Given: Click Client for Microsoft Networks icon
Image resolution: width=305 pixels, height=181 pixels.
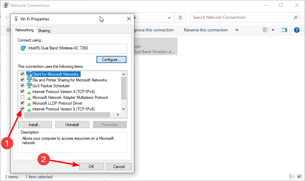Looking at the screenshot, I should (29, 74).
